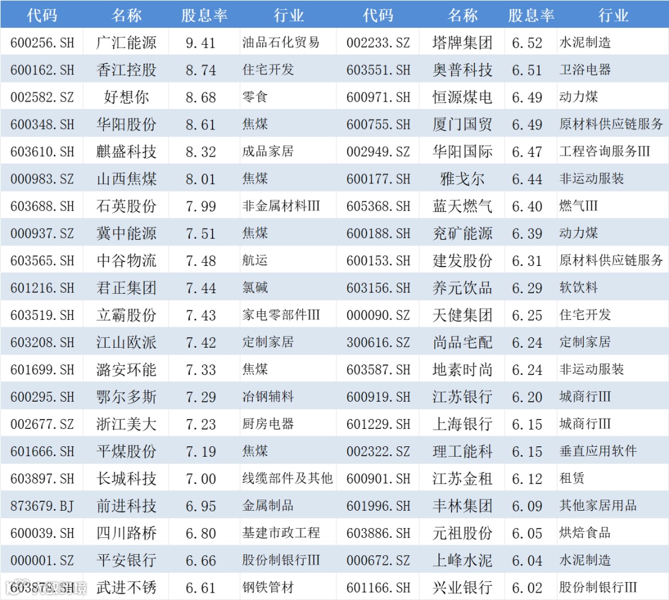Click the dividend yield value 7.99
Viewport: 669px width, 600px height.
[x=201, y=206]
